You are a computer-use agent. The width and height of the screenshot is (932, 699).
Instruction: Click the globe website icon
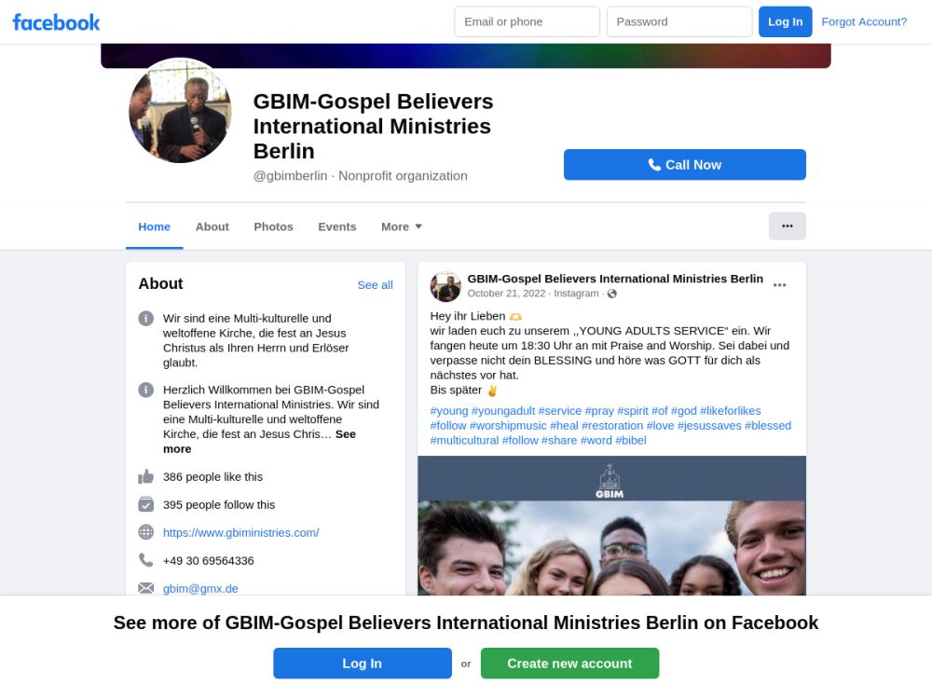coord(146,532)
